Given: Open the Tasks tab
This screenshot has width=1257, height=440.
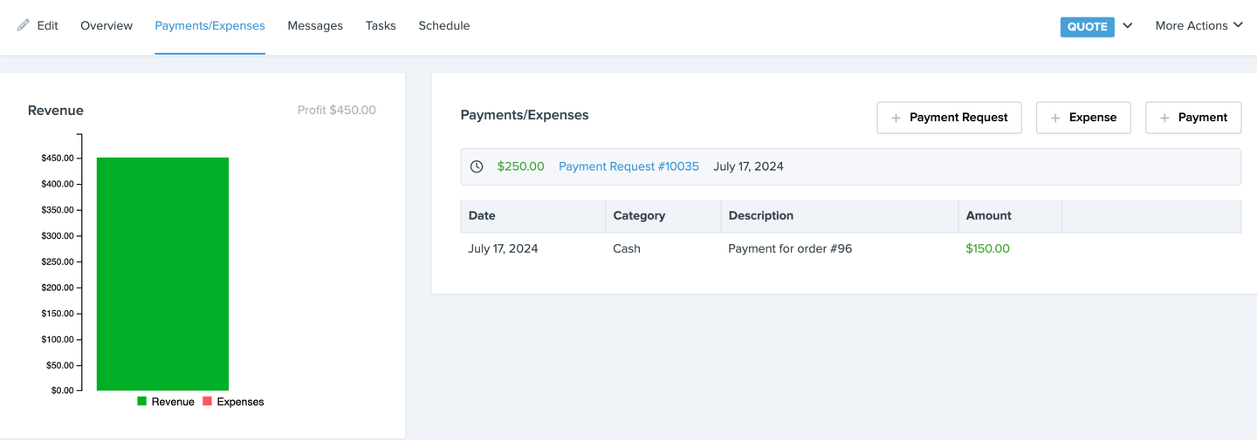Looking at the screenshot, I should [x=381, y=26].
